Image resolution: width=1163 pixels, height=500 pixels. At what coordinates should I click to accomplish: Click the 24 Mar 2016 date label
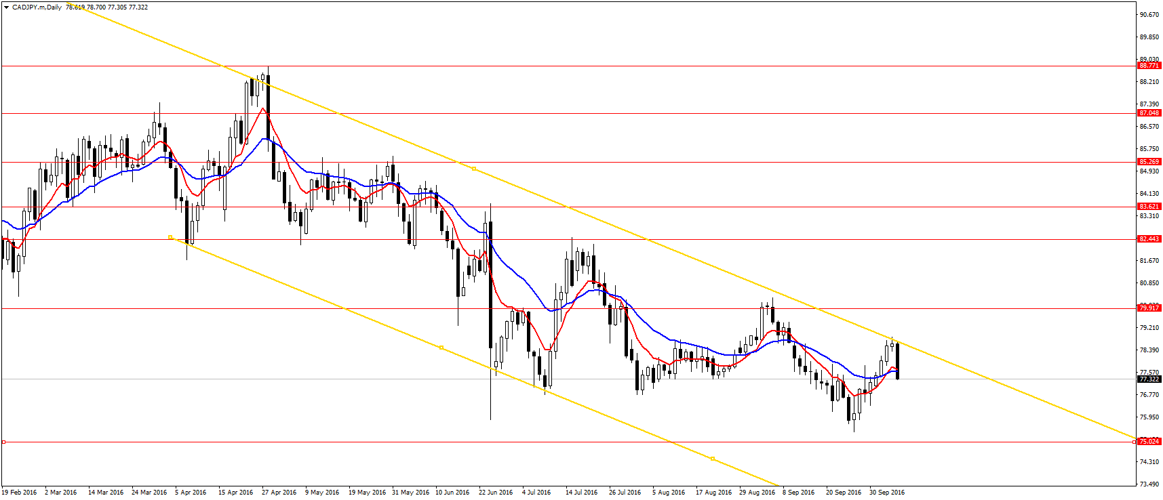click(x=149, y=493)
